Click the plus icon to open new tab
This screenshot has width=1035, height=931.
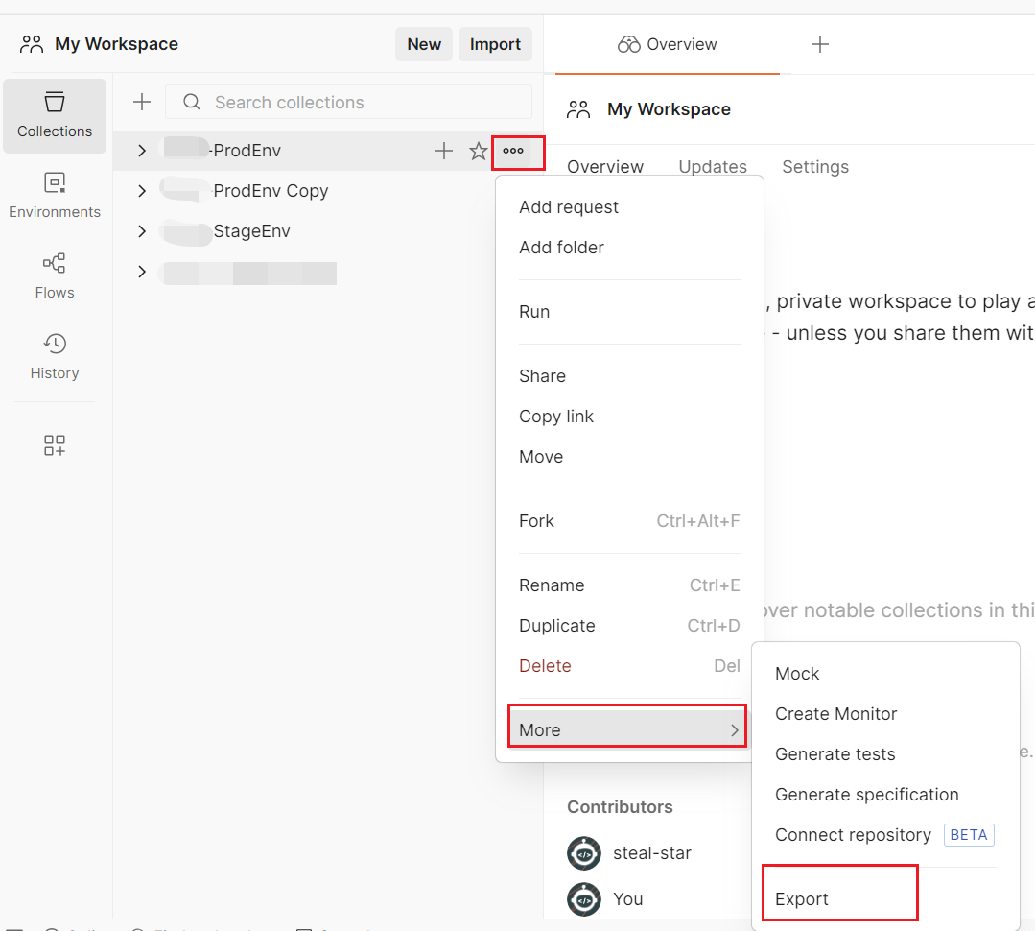820,44
